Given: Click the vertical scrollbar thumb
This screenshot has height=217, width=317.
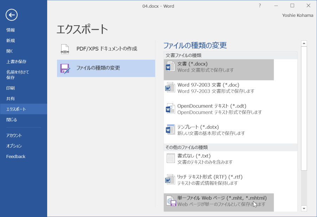Looking at the screenshot, I should click(304, 108).
